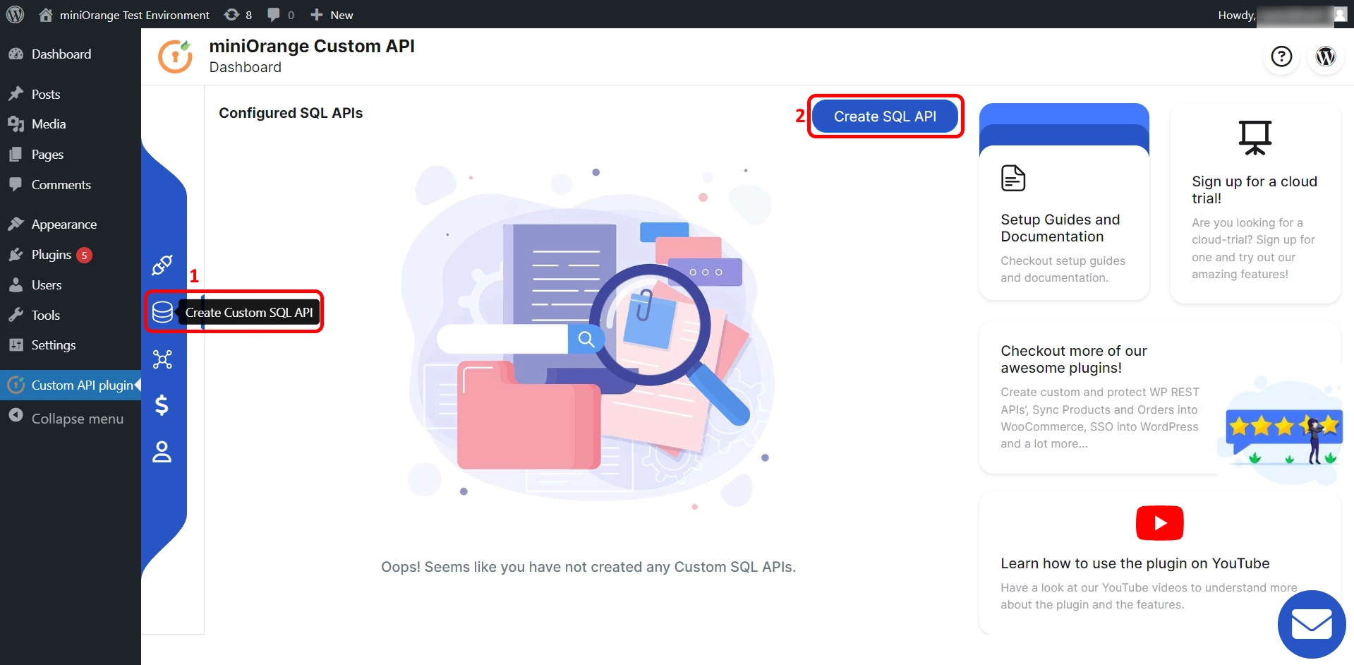Collapse the WordPress admin menu
The height and width of the screenshot is (665, 1354).
tap(71, 419)
